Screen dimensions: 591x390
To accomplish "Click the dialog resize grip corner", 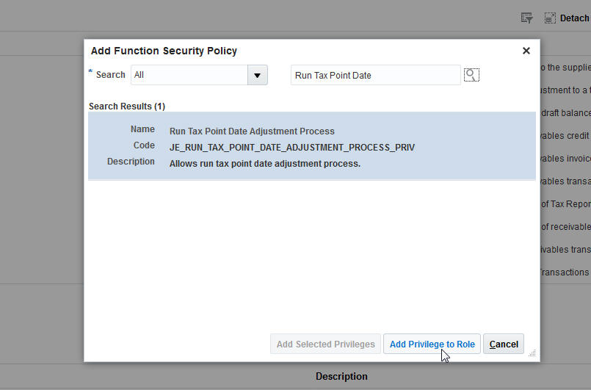I will coord(532,353).
